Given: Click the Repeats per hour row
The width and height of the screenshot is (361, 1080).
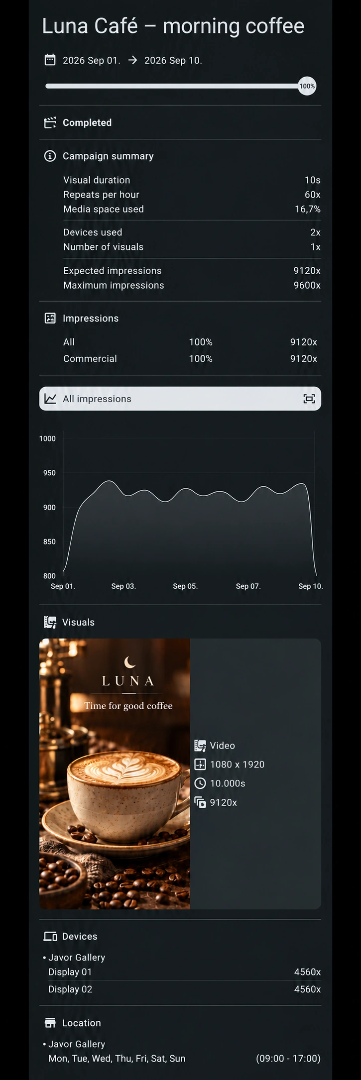Looking at the screenshot, I should pyautogui.click(x=192, y=195).
